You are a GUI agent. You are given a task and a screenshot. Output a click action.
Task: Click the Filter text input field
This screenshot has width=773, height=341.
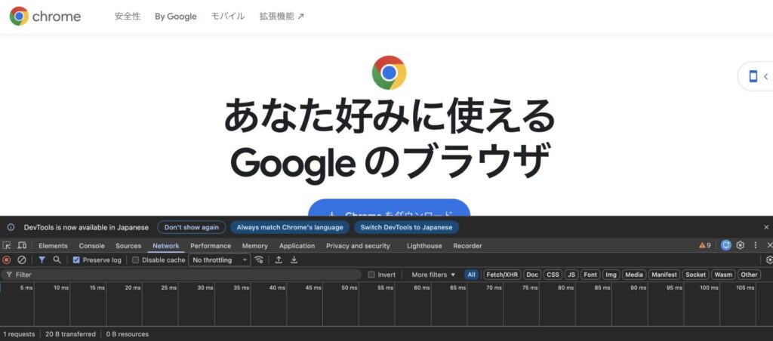(x=181, y=275)
